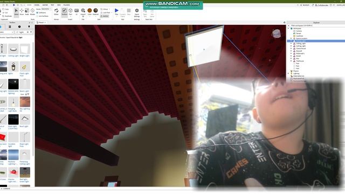Open the UI insert tool
345x194 pixels.
click(77, 12)
